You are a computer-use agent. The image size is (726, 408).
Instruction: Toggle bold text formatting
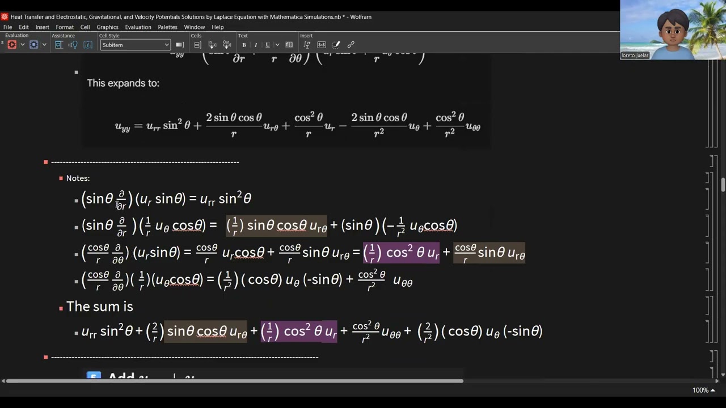pos(244,45)
